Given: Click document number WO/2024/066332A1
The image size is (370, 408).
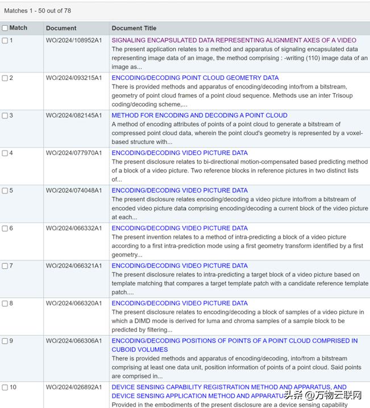Looking at the screenshot, I should tap(74, 228).
